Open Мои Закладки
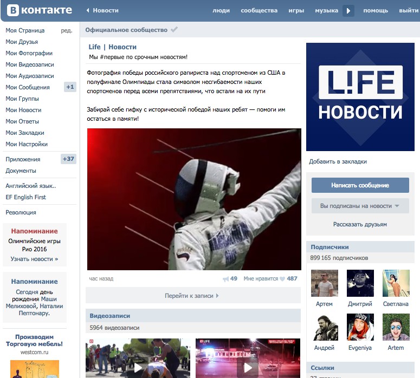420x378 pixels. click(25, 133)
